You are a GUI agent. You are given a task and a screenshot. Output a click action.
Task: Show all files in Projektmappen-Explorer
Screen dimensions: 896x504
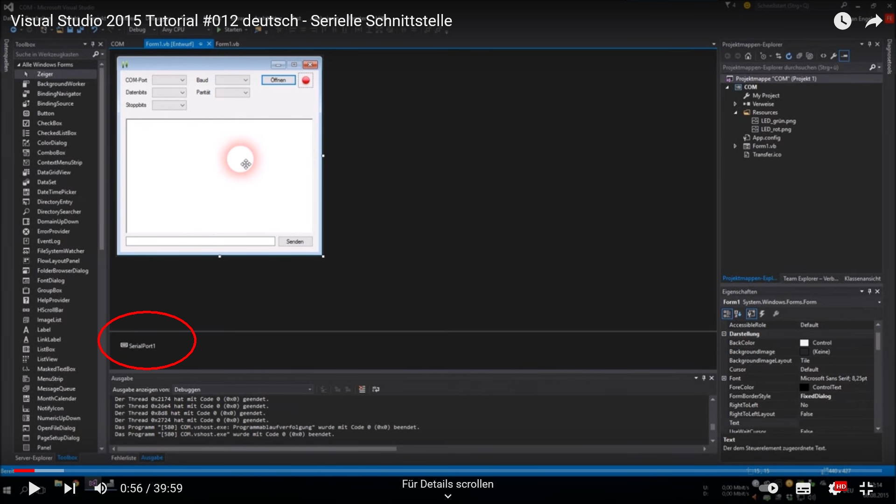click(809, 56)
